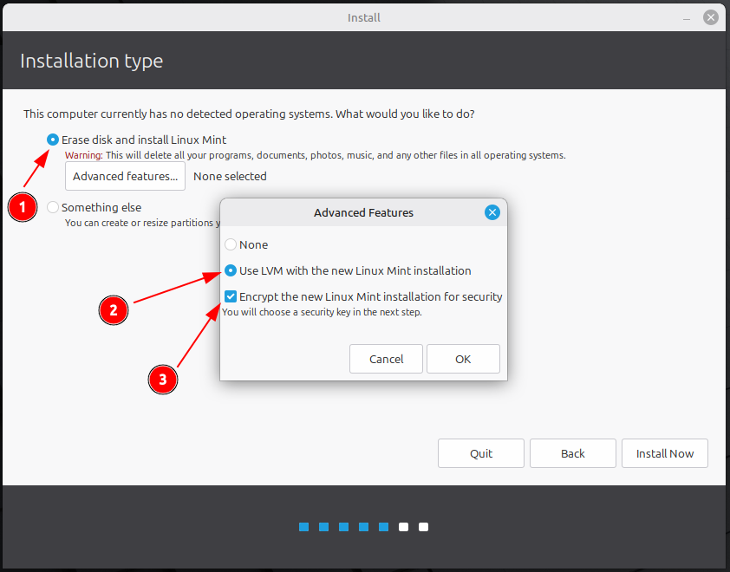This screenshot has height=572, width=730.
Task: Start installation with Install Now
Action: click(665, 453)
